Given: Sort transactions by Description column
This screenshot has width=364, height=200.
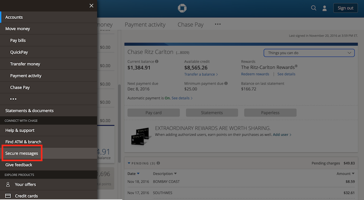Looking at the screenshot, I should click(165, 174).
